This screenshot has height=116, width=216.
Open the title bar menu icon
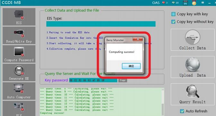coord(203,3)
